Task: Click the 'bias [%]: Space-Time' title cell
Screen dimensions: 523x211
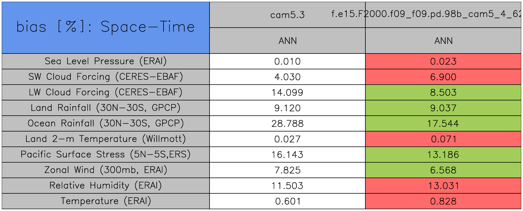Action: pyautogui.click(x=106, y=27)
